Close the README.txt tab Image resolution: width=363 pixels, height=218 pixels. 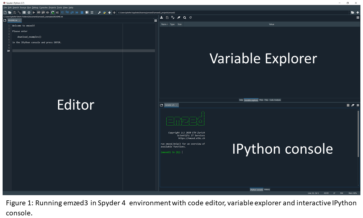coord(20,20)
